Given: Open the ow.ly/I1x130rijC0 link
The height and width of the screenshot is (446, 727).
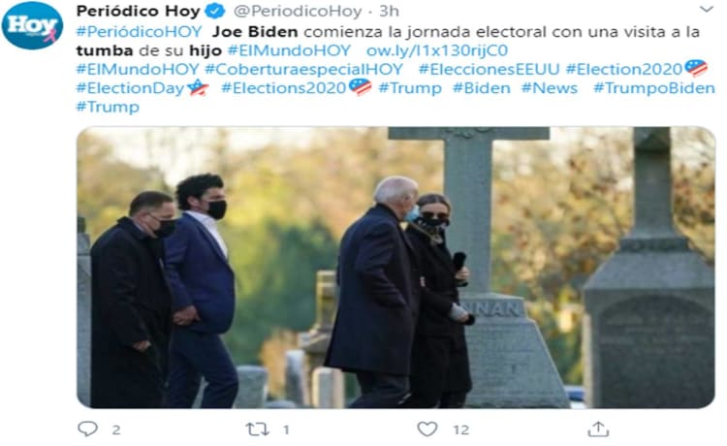Looking at the screenshot, I should coord(437,50).
